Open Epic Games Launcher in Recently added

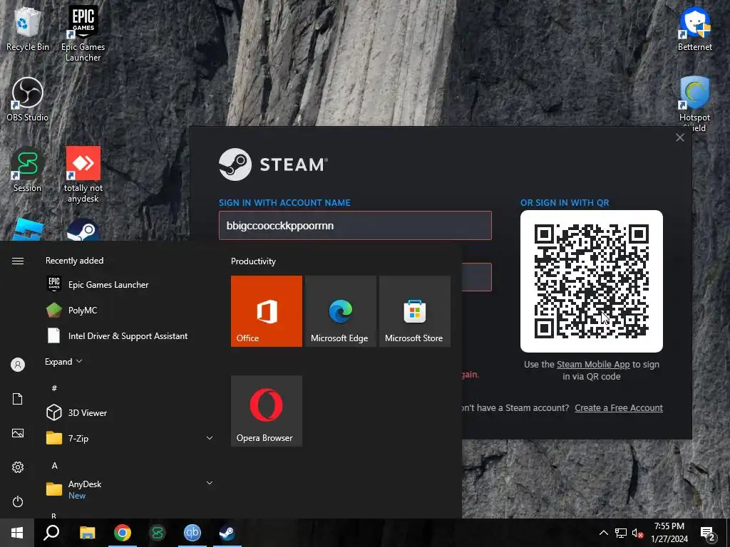pyautogui.click(x=130, y=285)
